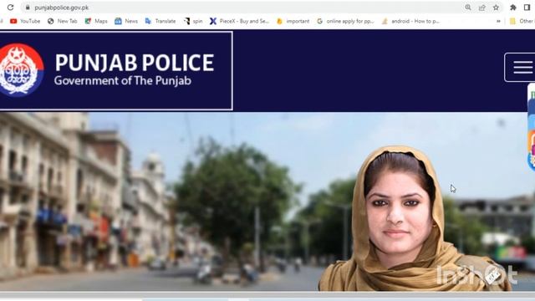Click the lock icon beside the URL
The width and height of the screenshot is (535, 301).
[x=28, y=8]
